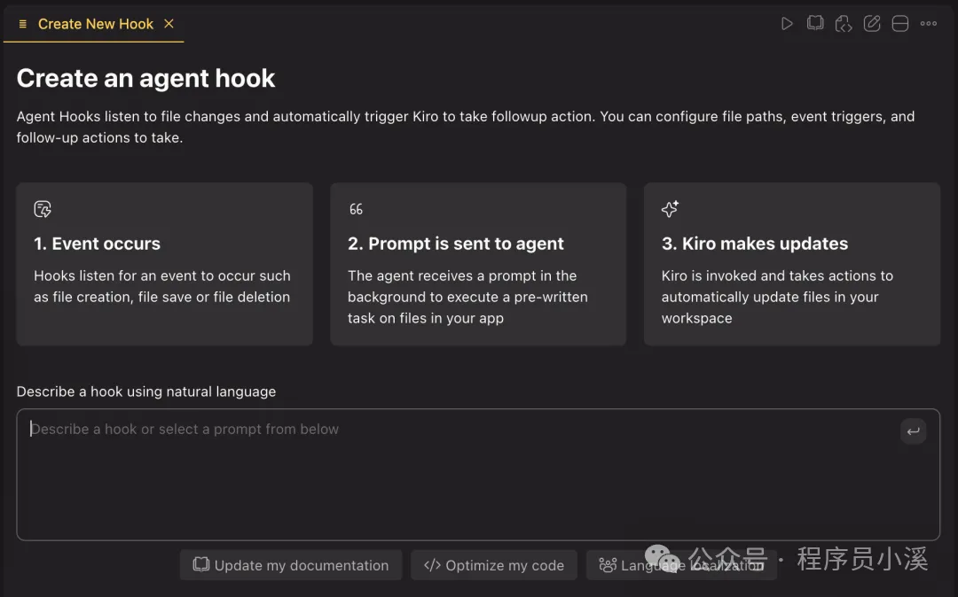This screenshot has width=958, height=597.
Task: Click the '2. Prompt is sent to agent' heading
Action: coord(456,244)
